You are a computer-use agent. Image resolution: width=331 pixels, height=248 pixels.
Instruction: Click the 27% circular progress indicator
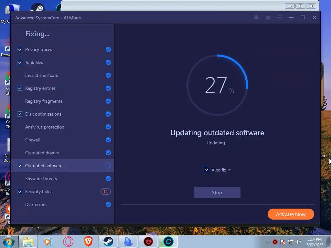[x=217, y=85]
